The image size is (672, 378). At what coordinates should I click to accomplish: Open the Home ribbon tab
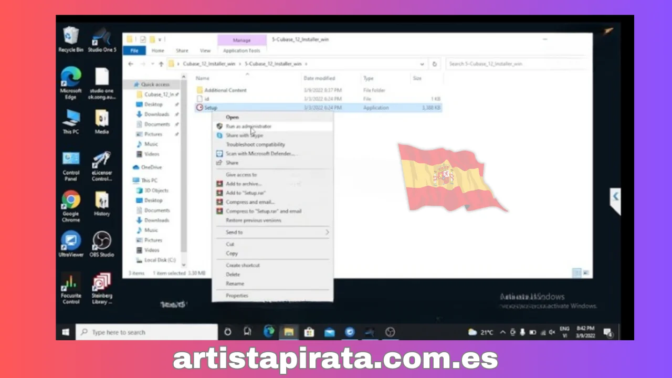pos(157,51)
